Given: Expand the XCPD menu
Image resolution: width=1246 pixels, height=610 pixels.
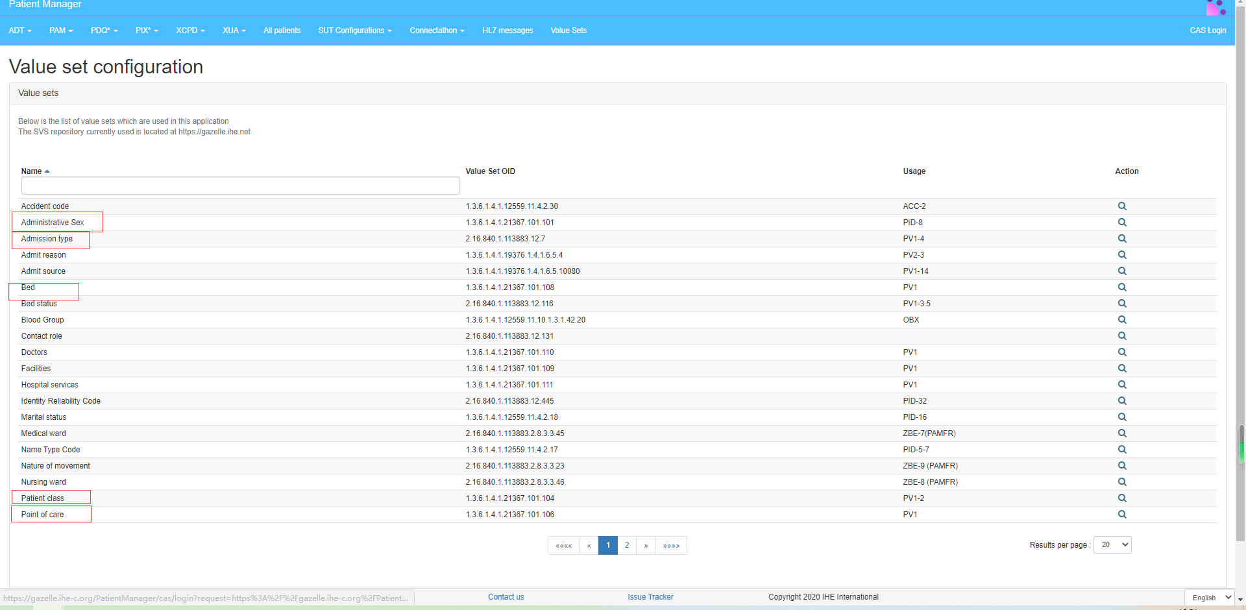Looking at the screenshot, I should coord(190,30).
